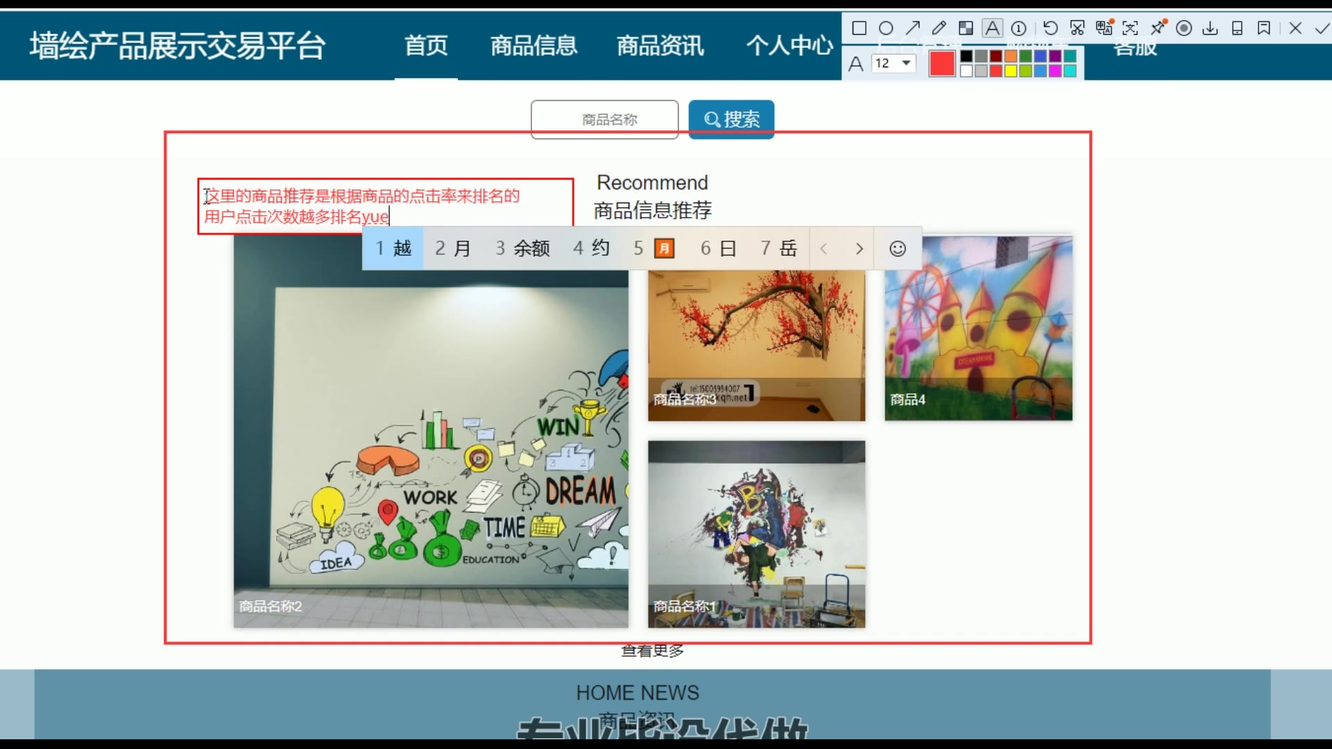This screenshot has height=749, width=1332.
Task: Choose the emoji 月 candidate number 5
Action: coord(654,248)
